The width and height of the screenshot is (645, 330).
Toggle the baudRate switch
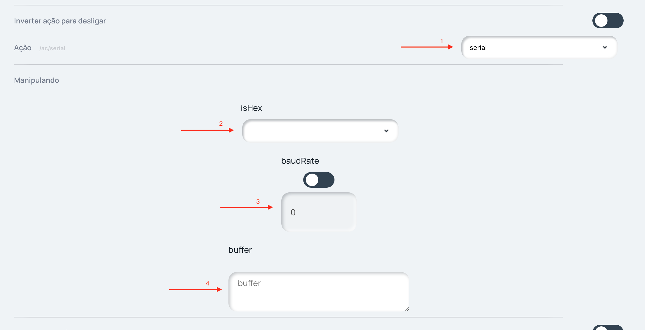[319, 180]
